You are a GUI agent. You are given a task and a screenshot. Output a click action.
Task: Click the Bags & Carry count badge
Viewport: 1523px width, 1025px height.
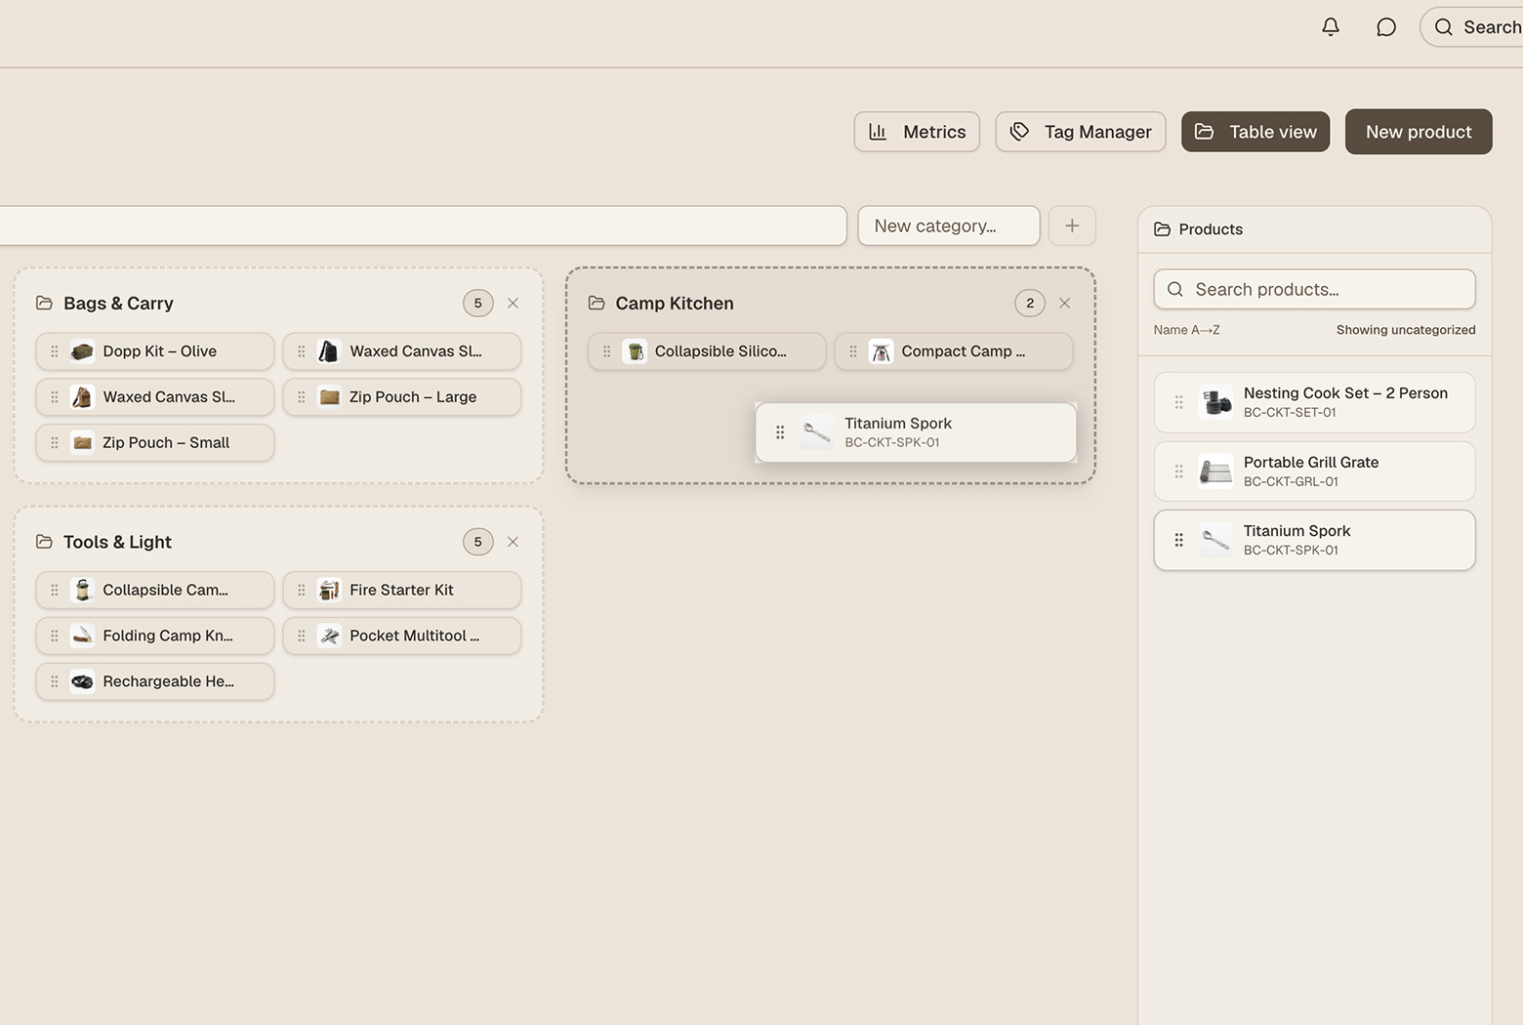point(477,304)
